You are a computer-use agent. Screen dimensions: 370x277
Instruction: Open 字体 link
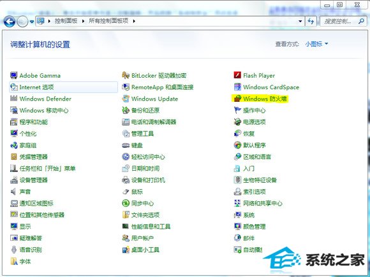coord(25,262)
